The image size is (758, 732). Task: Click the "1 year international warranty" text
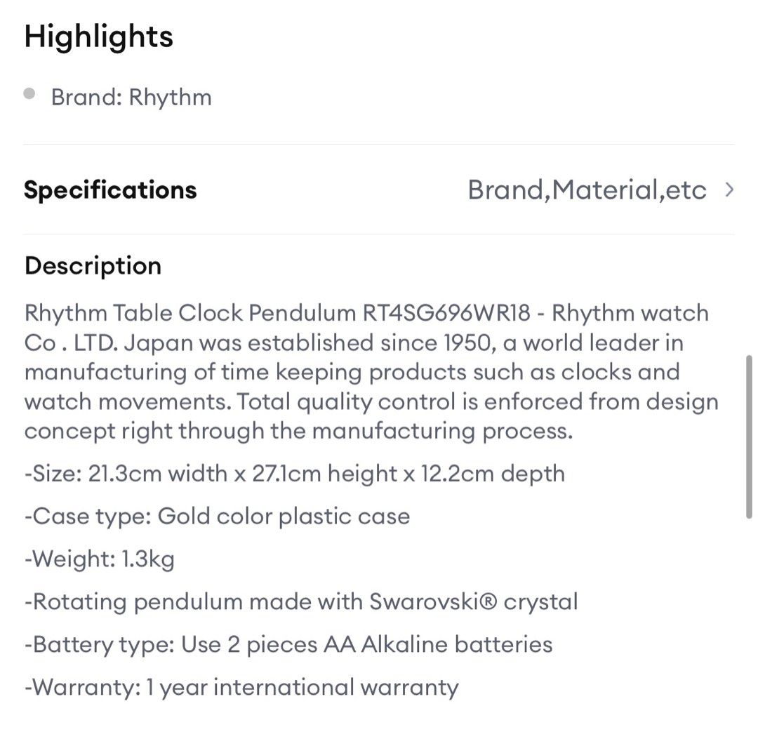[302, 687]
